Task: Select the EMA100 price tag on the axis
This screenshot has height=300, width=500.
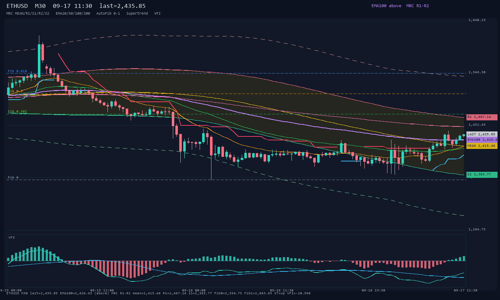Action: (x=482, y=140)
